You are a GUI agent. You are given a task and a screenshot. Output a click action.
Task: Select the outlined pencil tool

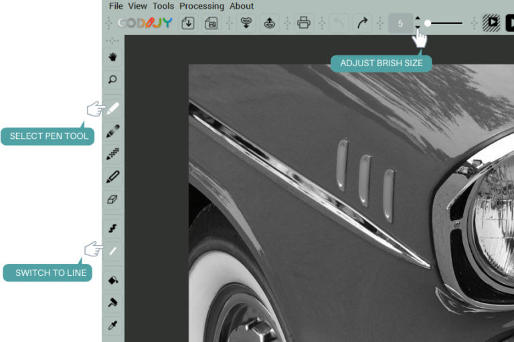(x=112, y=176)
